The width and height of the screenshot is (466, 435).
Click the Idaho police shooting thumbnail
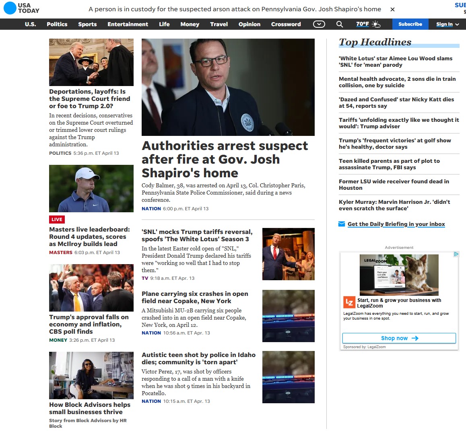[288, 377]
